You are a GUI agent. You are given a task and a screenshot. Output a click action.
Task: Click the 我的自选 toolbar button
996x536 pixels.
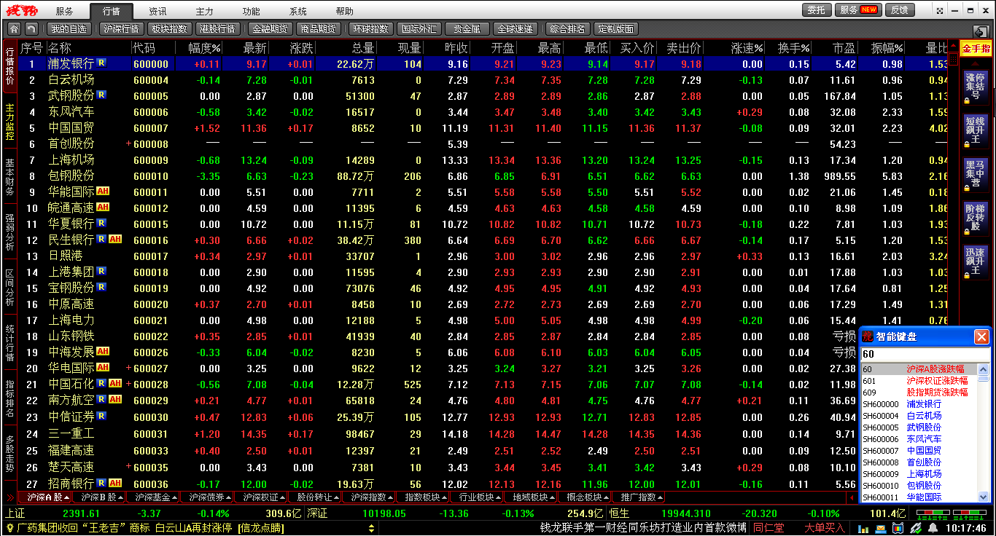(69, 29)
